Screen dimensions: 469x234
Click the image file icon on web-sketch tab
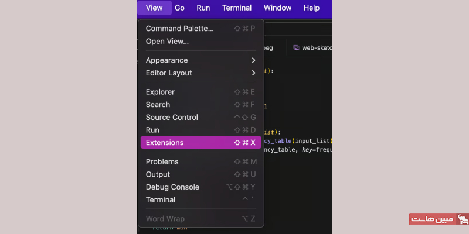click(296, 47)
